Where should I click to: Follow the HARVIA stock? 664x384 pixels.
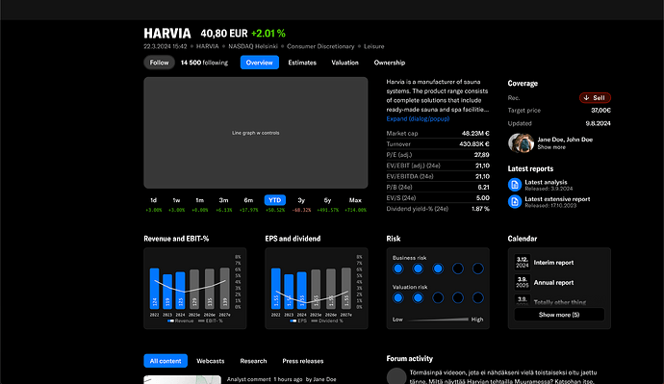[159, 63]
